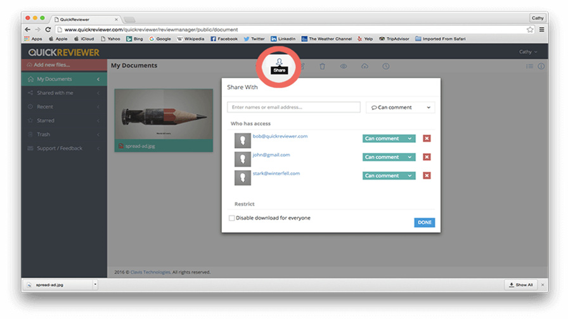Select Support / Feedback in sidebar

tap(64, 148)
